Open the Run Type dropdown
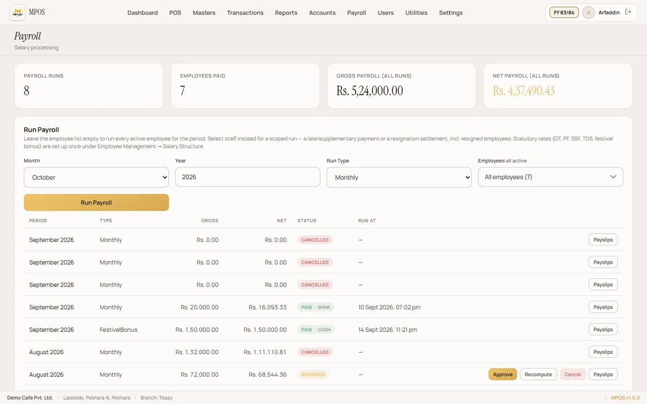 pyautogui.click(x=399, y=177)
